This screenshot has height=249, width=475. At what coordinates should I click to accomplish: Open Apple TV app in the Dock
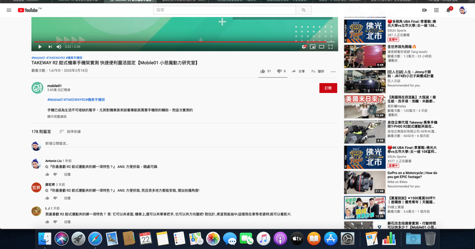[x=297, y=238]
